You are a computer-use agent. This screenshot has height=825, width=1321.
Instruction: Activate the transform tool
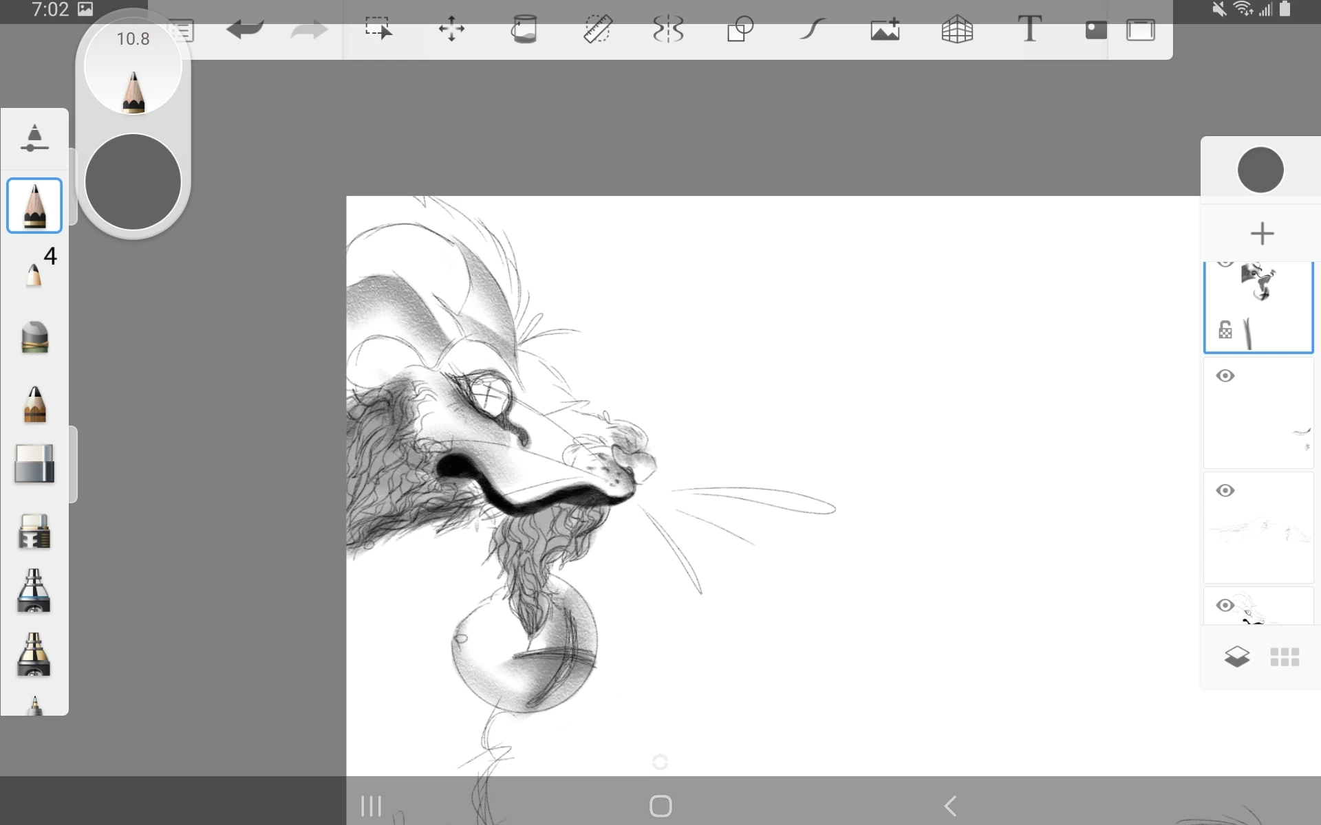pos(451,30)
